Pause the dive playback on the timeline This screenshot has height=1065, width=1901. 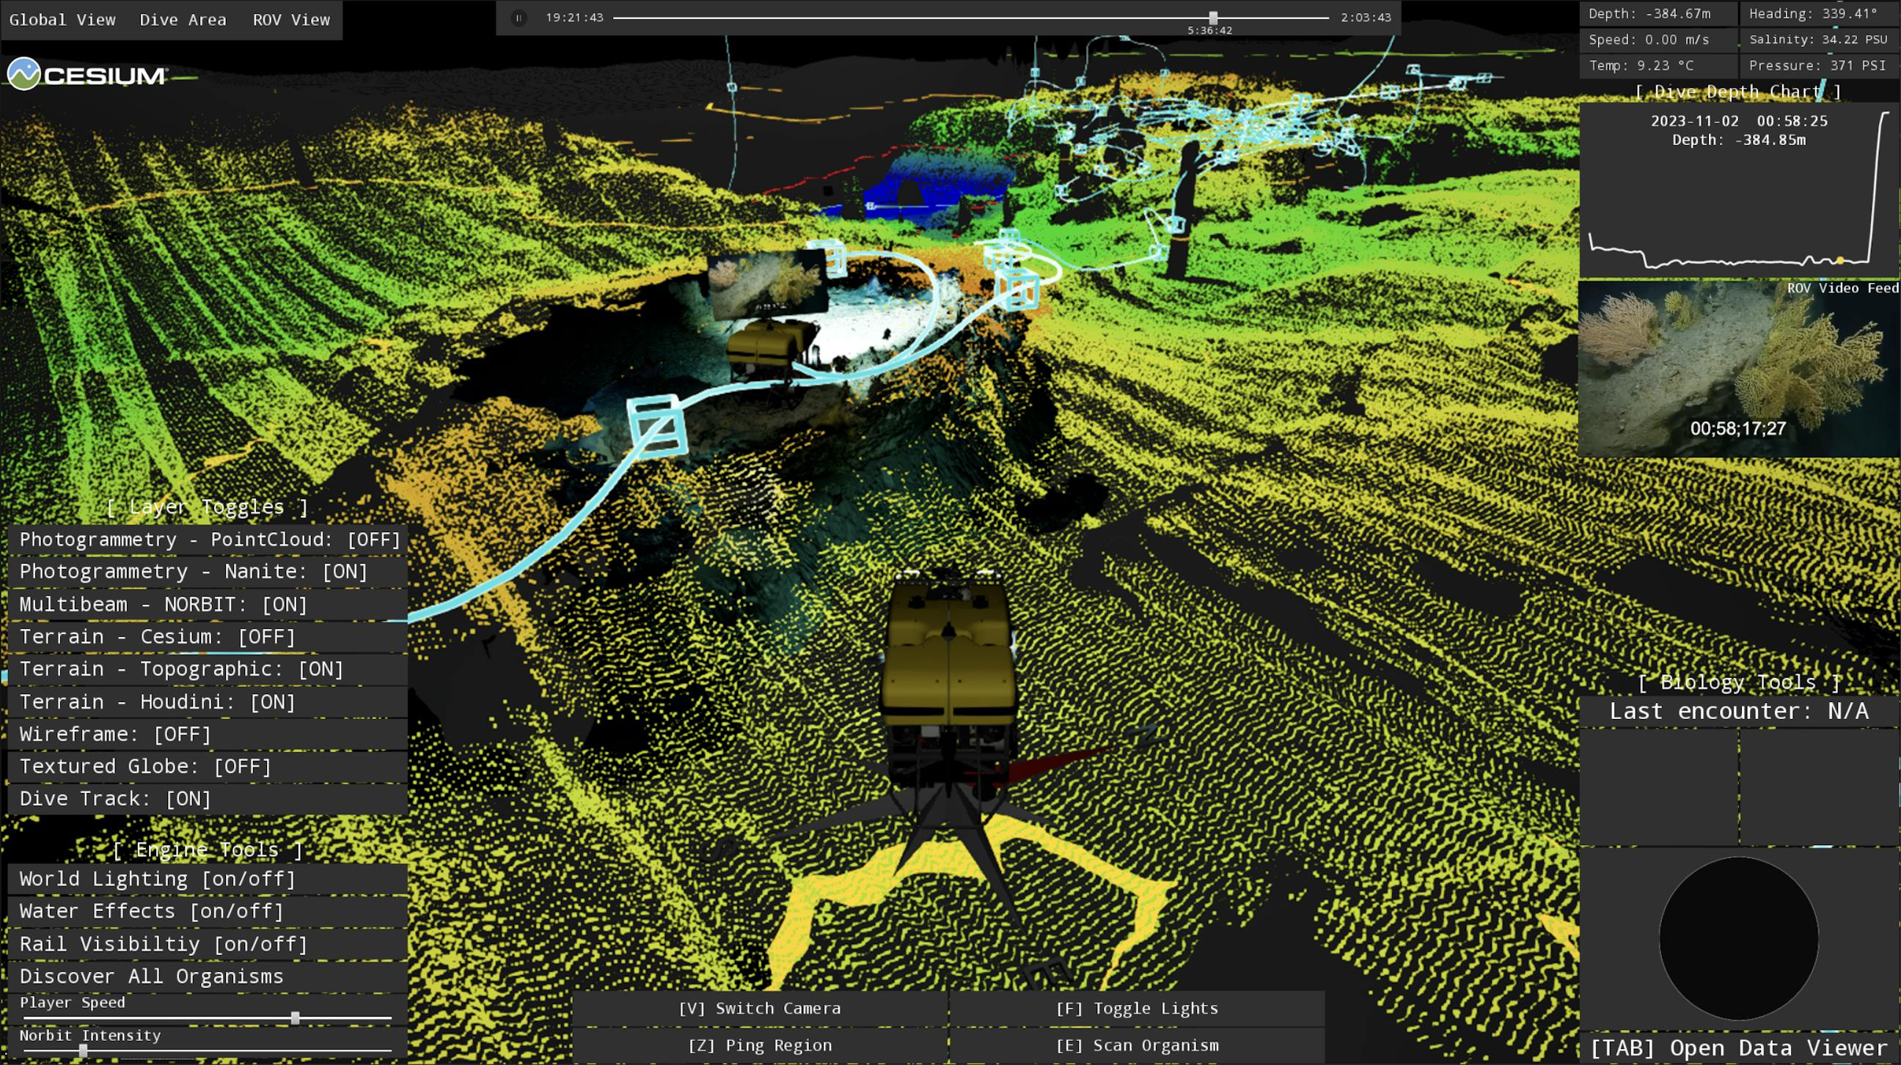[521, 18]
